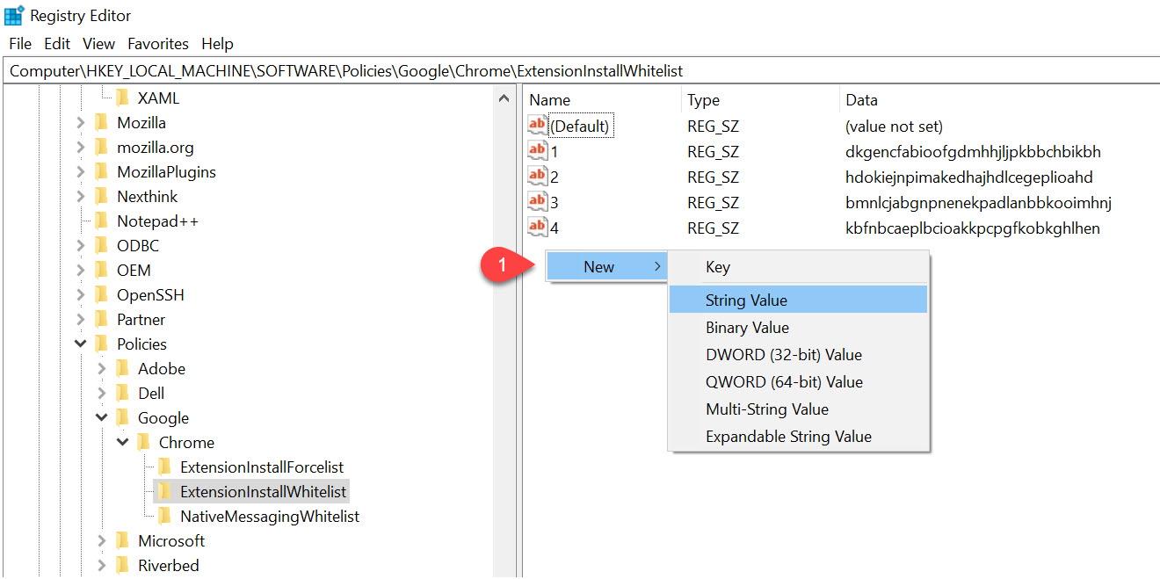Collapse the Chrome tree node
Viewport: 1160px width, 579px height.
123,442
